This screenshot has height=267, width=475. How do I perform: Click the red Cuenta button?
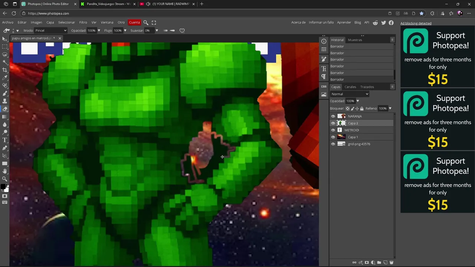(x=134, y=23)
